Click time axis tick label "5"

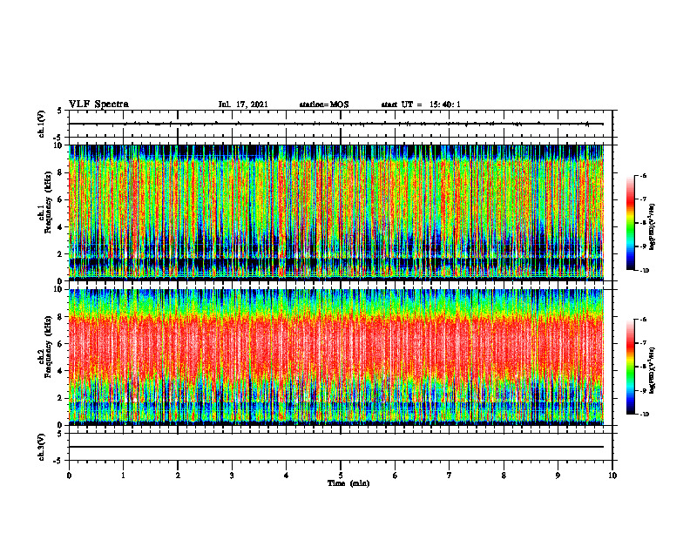341,476
